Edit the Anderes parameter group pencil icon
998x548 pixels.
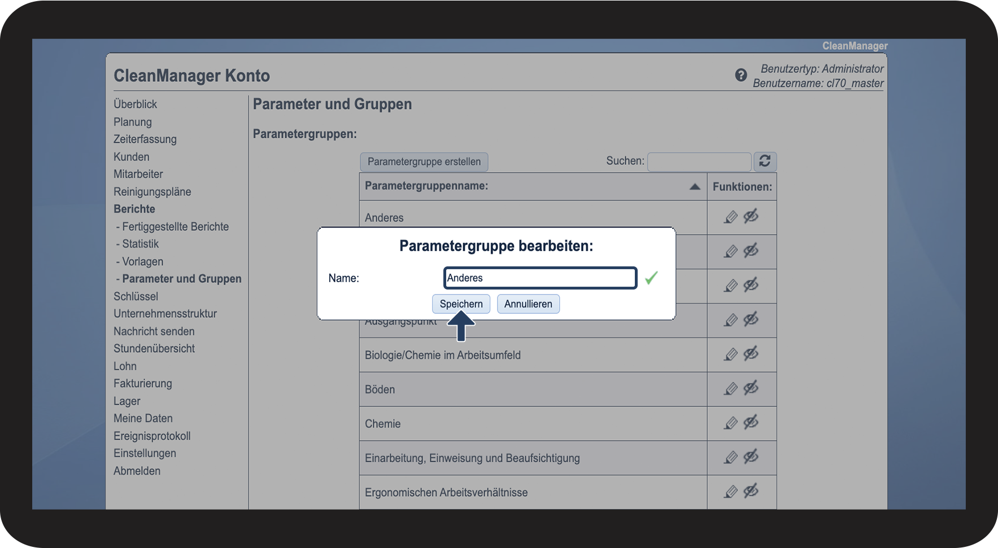[x=731, y=217]
